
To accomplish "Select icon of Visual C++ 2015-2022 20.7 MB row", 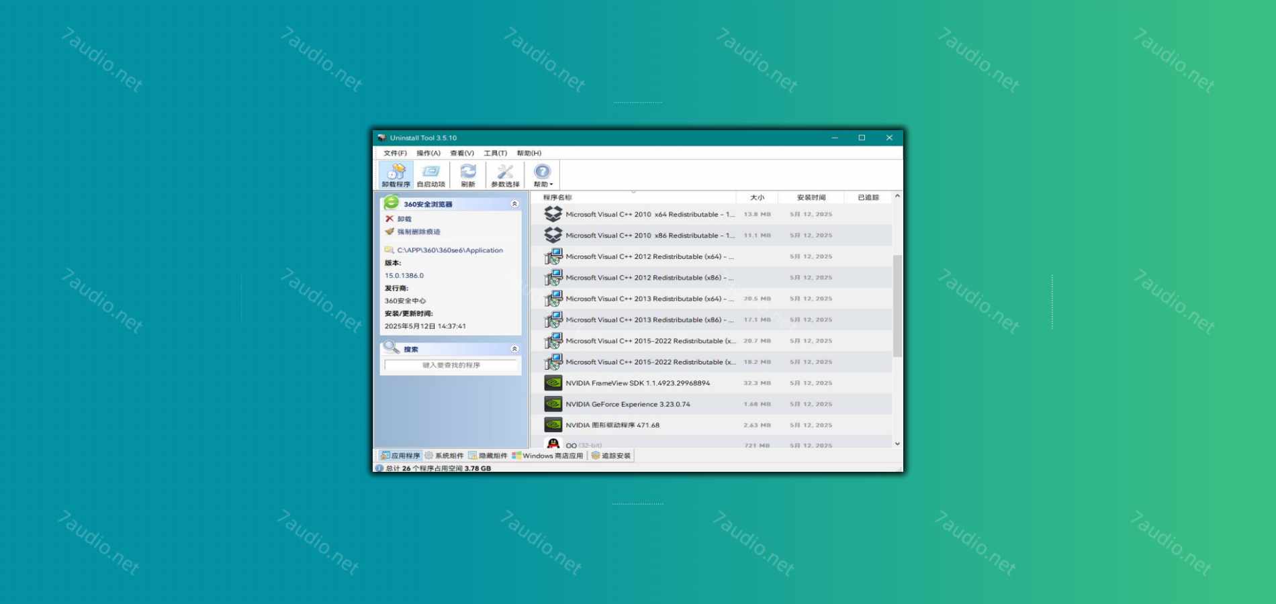I will coord(553,341).
